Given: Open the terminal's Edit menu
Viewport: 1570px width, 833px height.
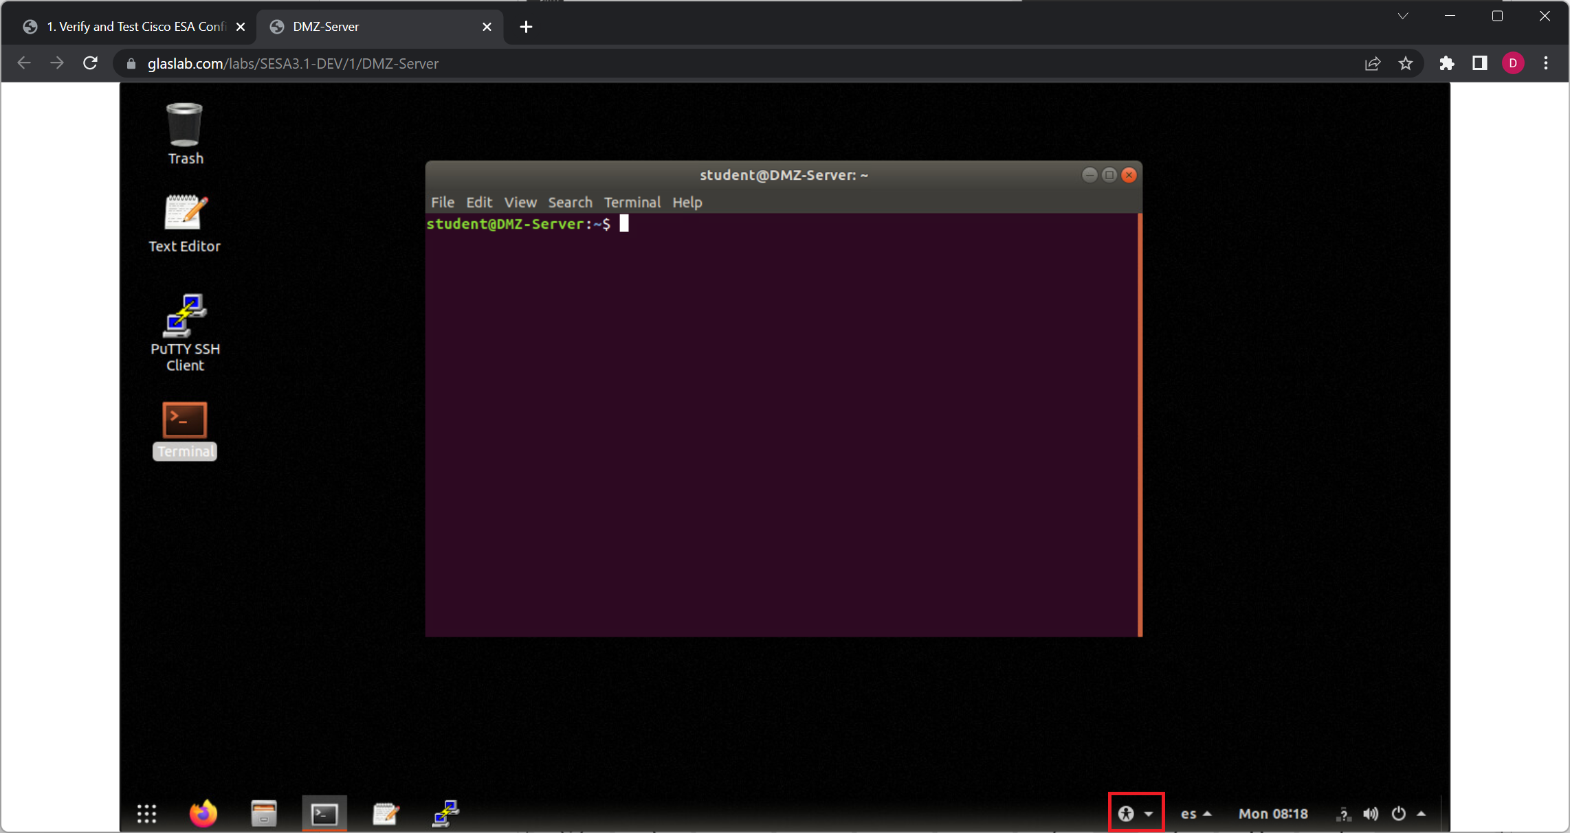Looking at the screenshot, I should [478, 202].
